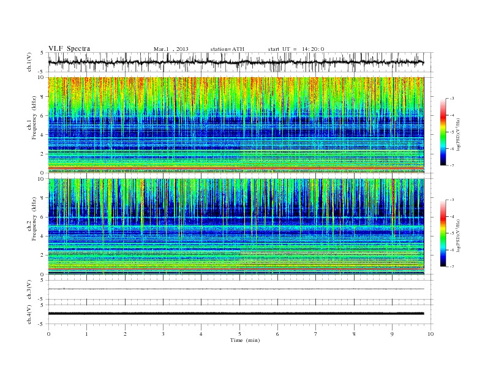Viewport: 485px width, 375px height.
Task: Click the ch.1 PSD color scale bar
Action: [443, 132]
